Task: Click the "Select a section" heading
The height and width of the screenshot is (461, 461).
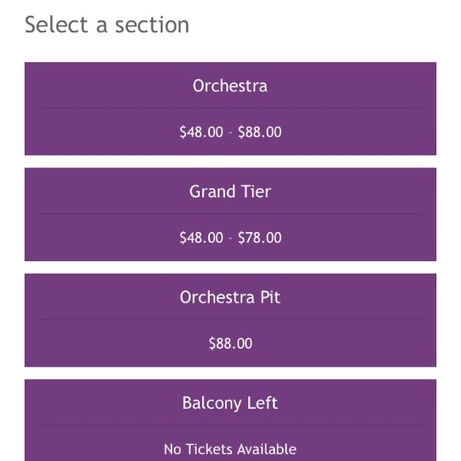Action: (107, 25)
